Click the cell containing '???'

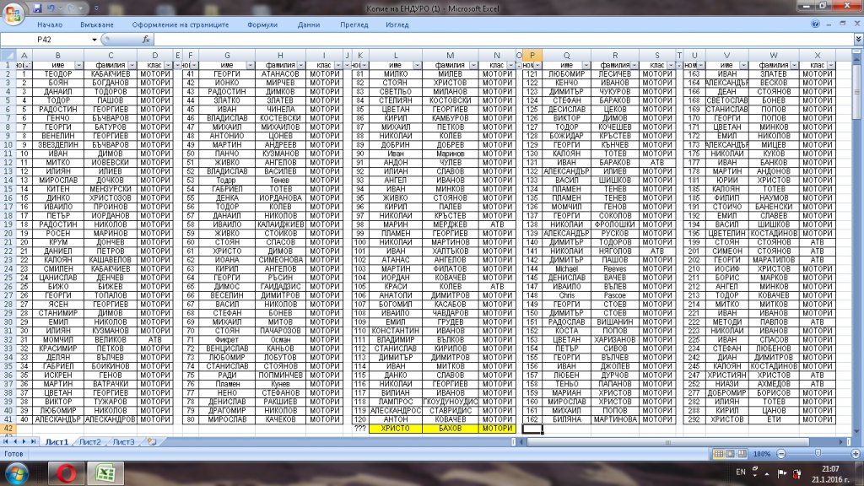(359, 428)
